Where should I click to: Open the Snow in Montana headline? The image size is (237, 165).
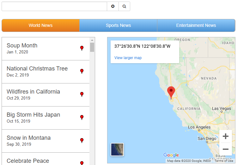point(28,138)
